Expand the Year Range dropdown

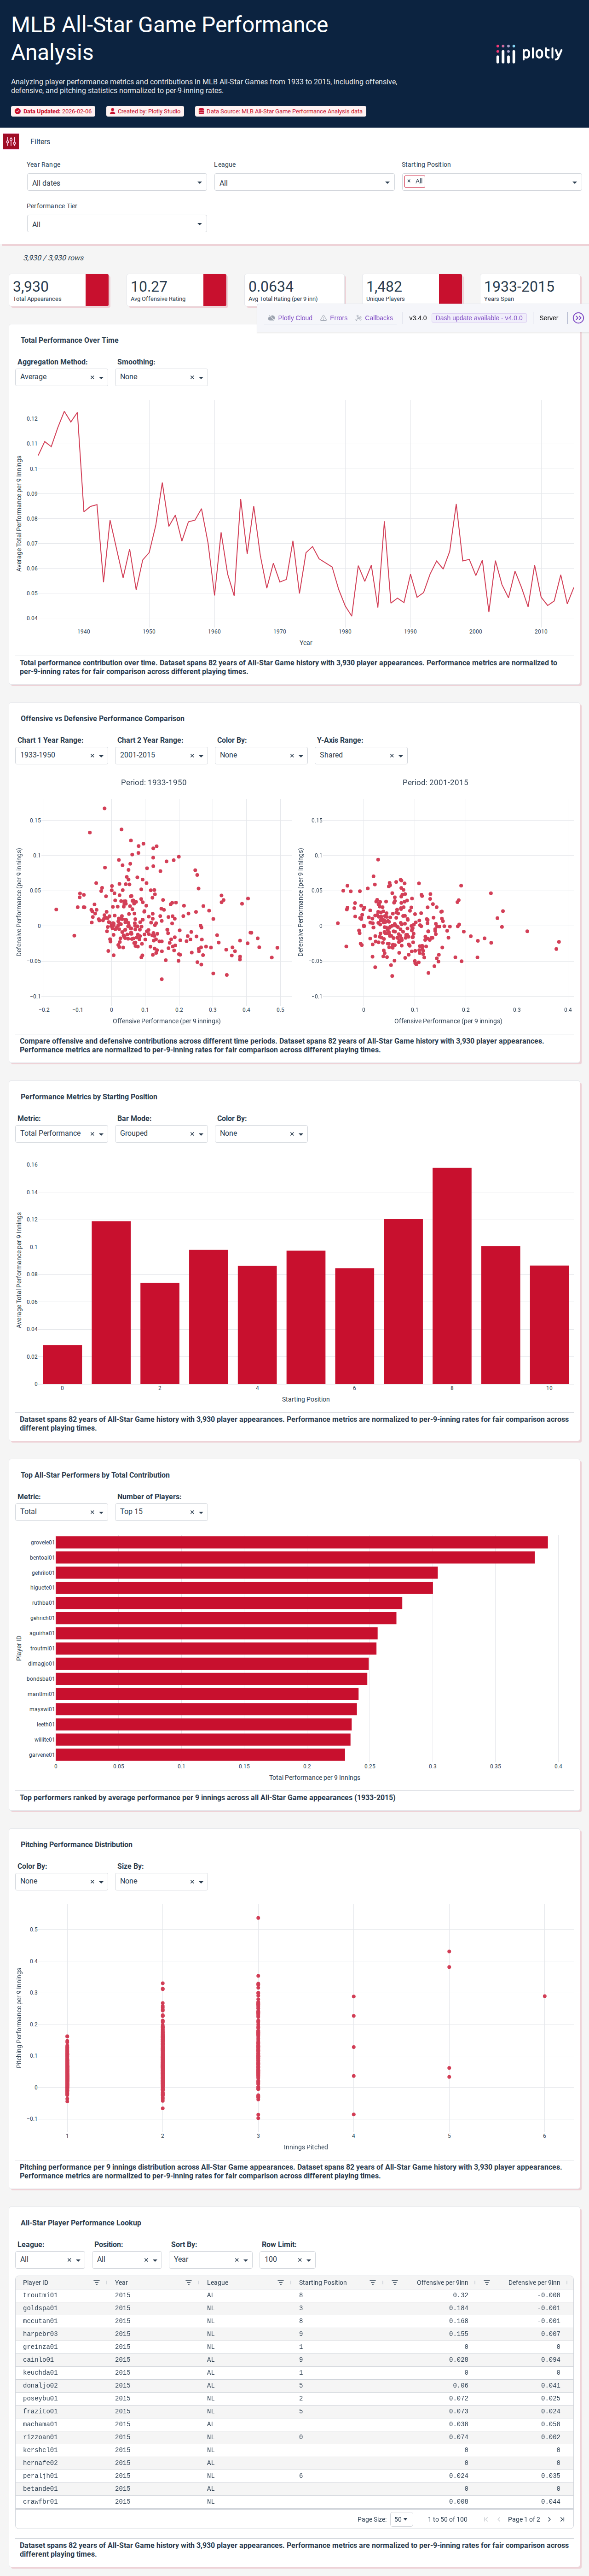pyautogui.click(x=116, y=183)
